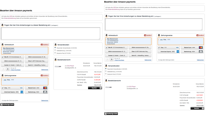Select Pauschale Versandkosten radio in left layout
Image resolution: width=207 pixels, height=116 pixels.
(x=55, y=48)
